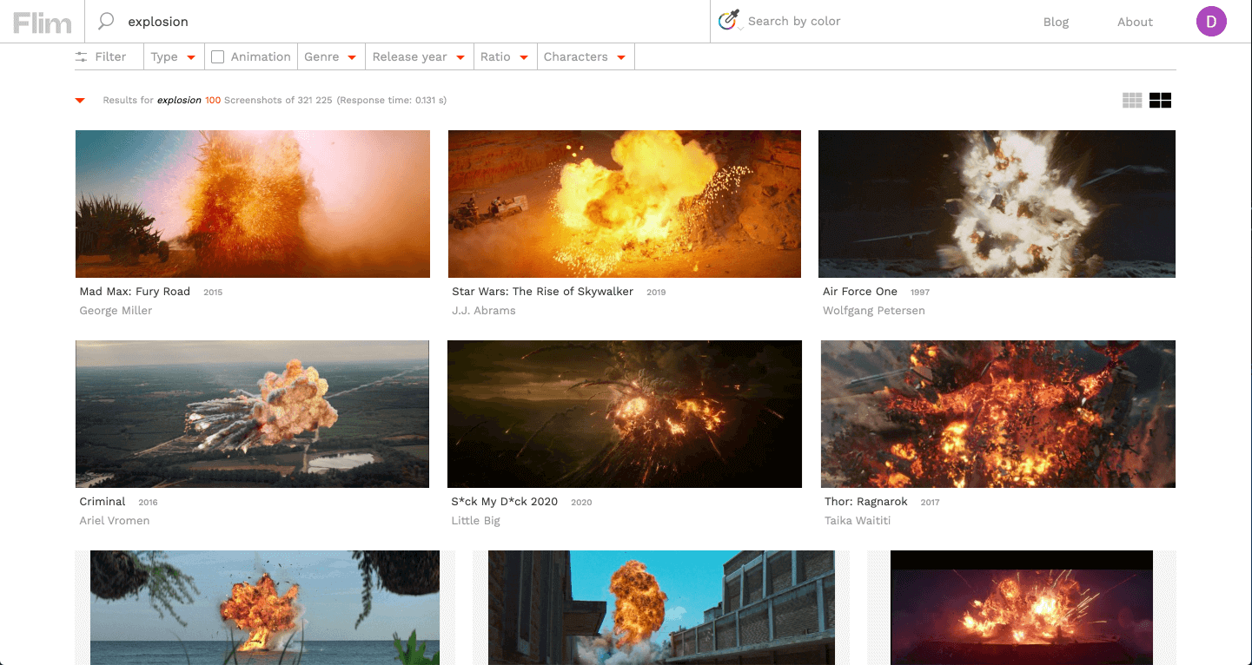The height and width of the screenshot is (665, 1252).
Task: Expand the Genre dropdown
Action: (331, 56)
